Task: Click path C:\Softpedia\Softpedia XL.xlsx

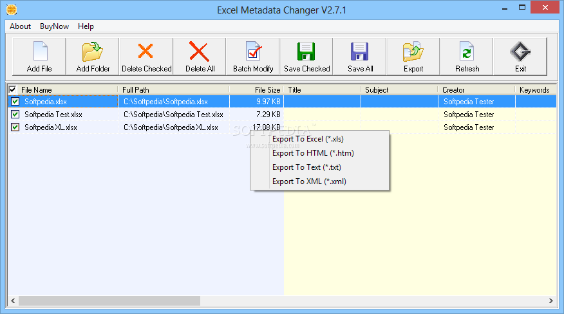Action: [x=171, y=127]
